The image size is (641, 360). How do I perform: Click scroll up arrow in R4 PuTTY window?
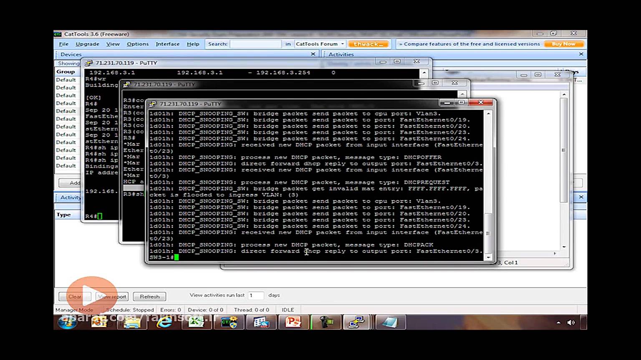tap(424, 73)
